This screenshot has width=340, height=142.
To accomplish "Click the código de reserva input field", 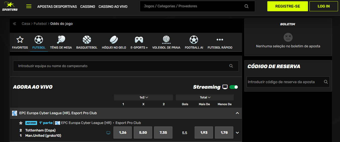I will coord(284,82).
